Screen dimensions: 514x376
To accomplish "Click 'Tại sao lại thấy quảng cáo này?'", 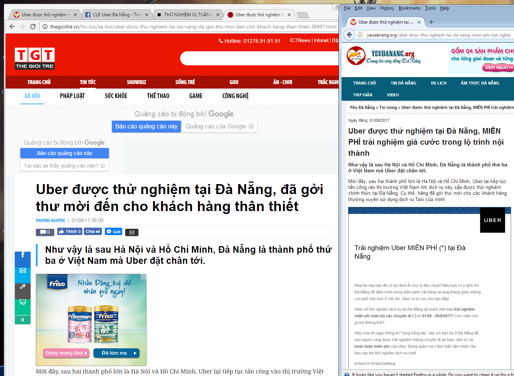I will pos(65,166).
